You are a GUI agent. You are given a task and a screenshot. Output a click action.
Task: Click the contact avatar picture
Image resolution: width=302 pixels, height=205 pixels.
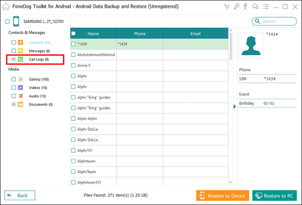click(251, 46)
